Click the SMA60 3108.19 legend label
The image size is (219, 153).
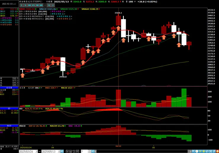[91, 9]
